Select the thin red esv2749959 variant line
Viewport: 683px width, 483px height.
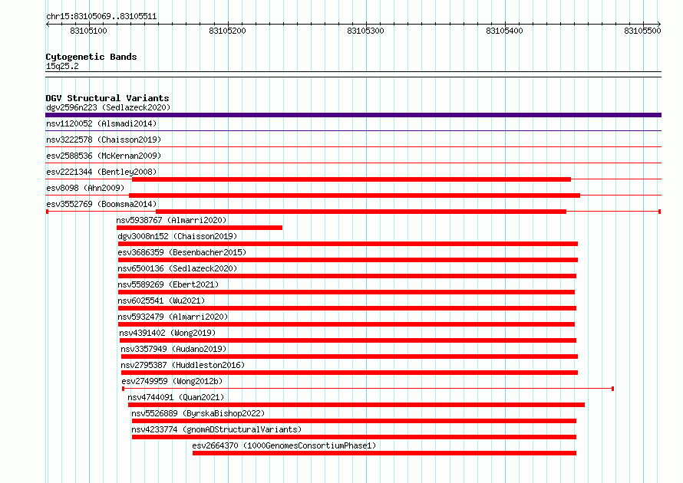coord(368,389)
